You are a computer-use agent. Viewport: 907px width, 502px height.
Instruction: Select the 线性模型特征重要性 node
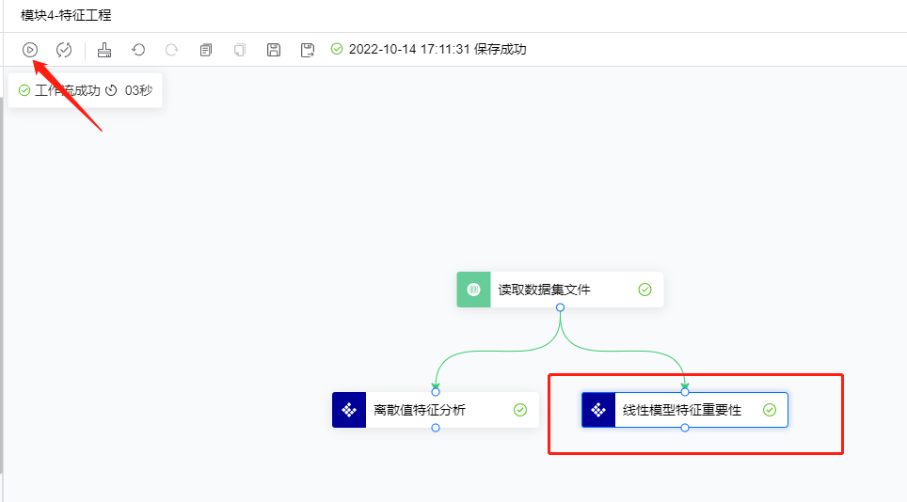coord(685,410)
